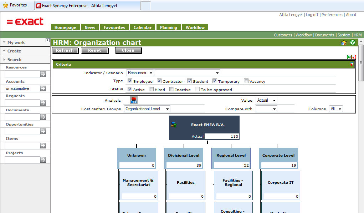Click the Reset button
364x213 pixels.
click(94, 50)
